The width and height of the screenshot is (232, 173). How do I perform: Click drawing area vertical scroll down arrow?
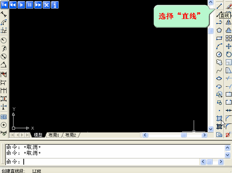coord(210,129)
